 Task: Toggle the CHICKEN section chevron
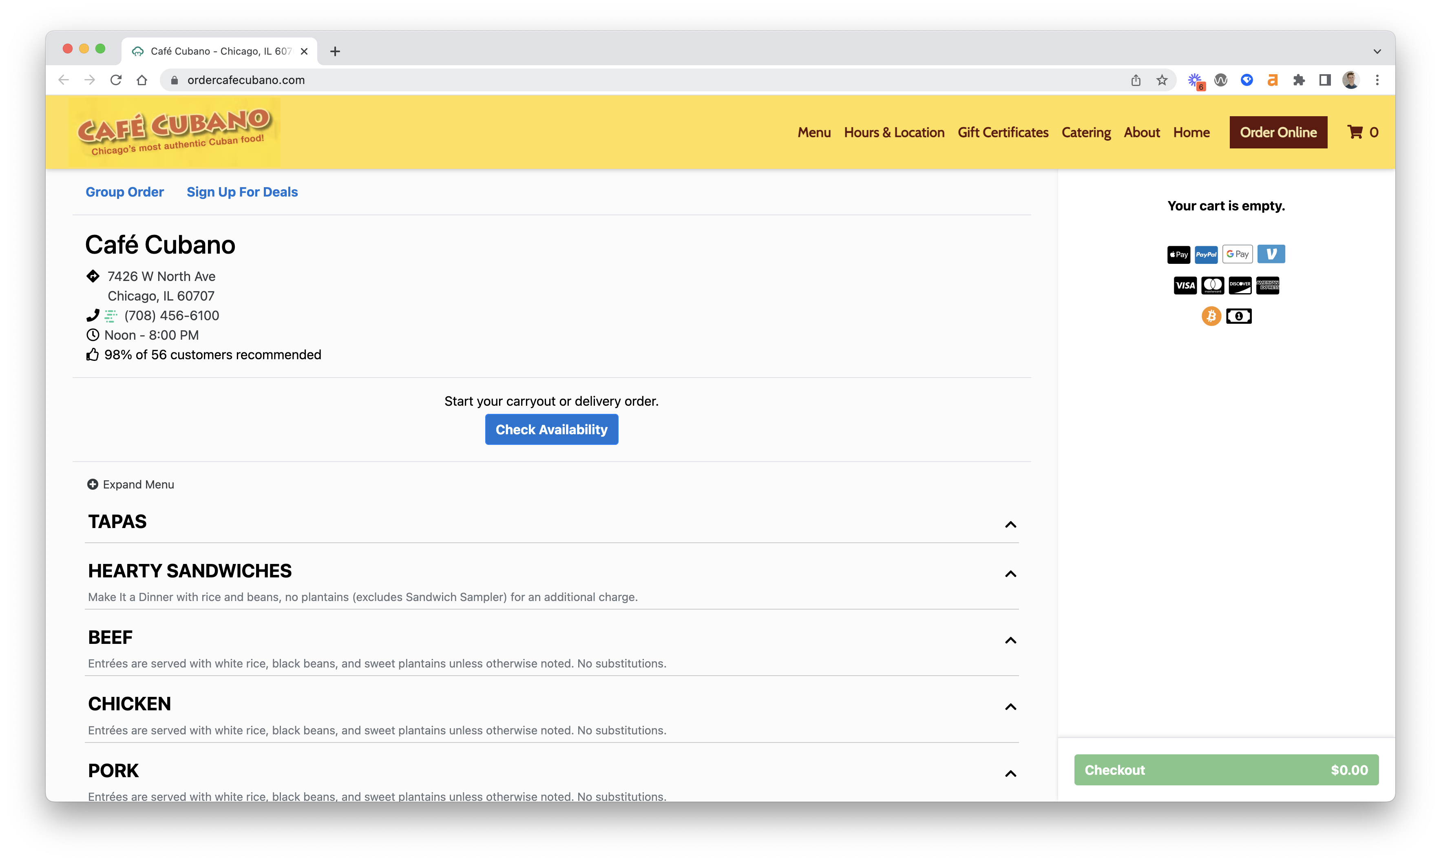(1011, 707)
